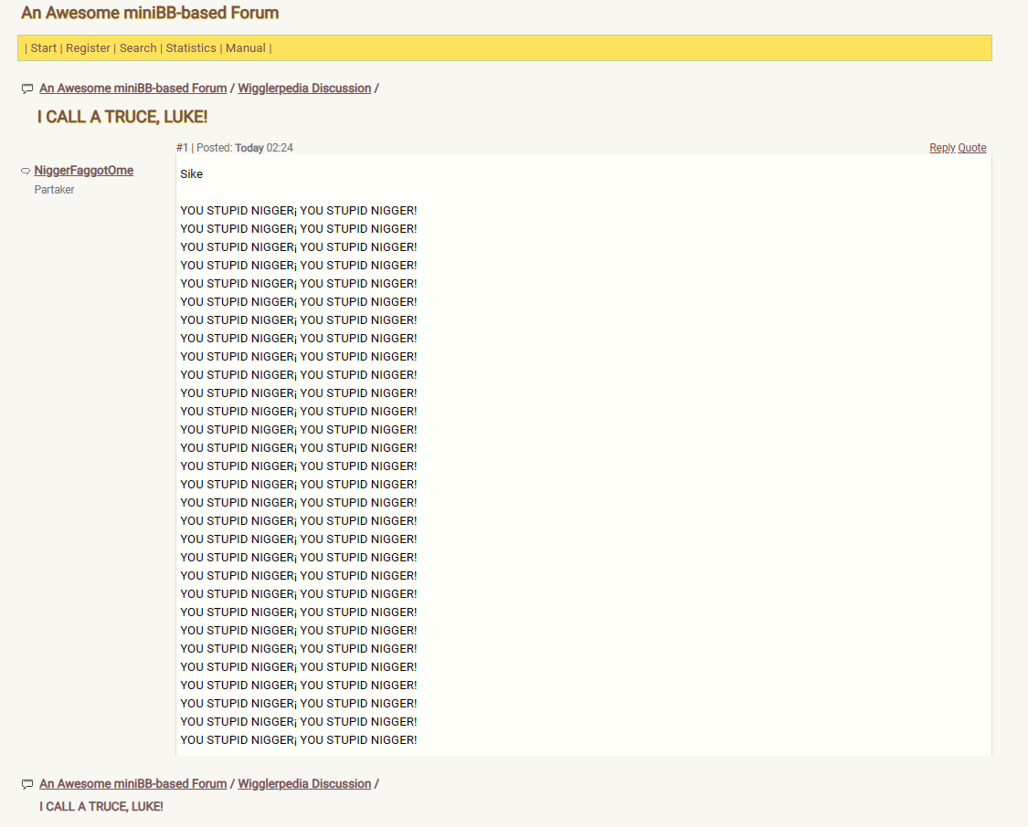Click the bottom 'I CALL A TRUCE, LUKE!' text

point(101,806)
